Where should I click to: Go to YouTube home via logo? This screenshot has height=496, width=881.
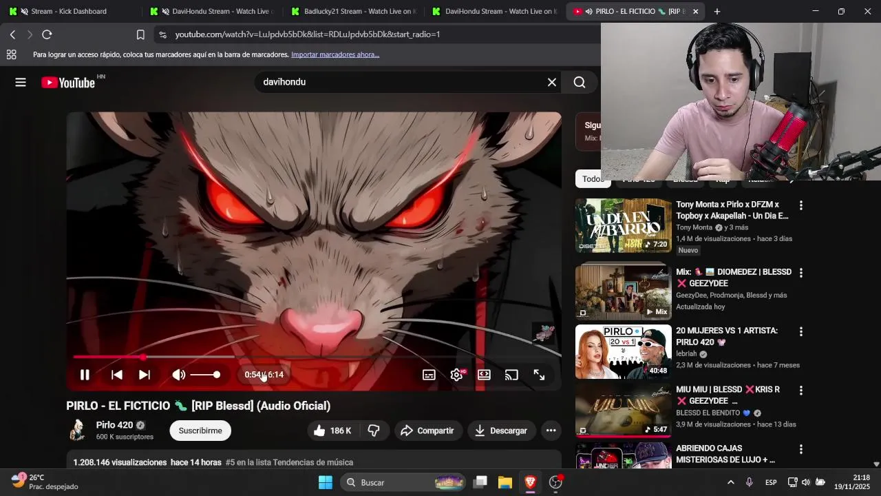[x=69, y=83]
